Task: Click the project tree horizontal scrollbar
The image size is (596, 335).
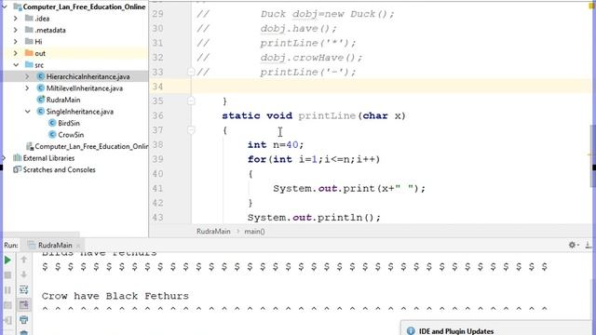Action: coord(41,234)
